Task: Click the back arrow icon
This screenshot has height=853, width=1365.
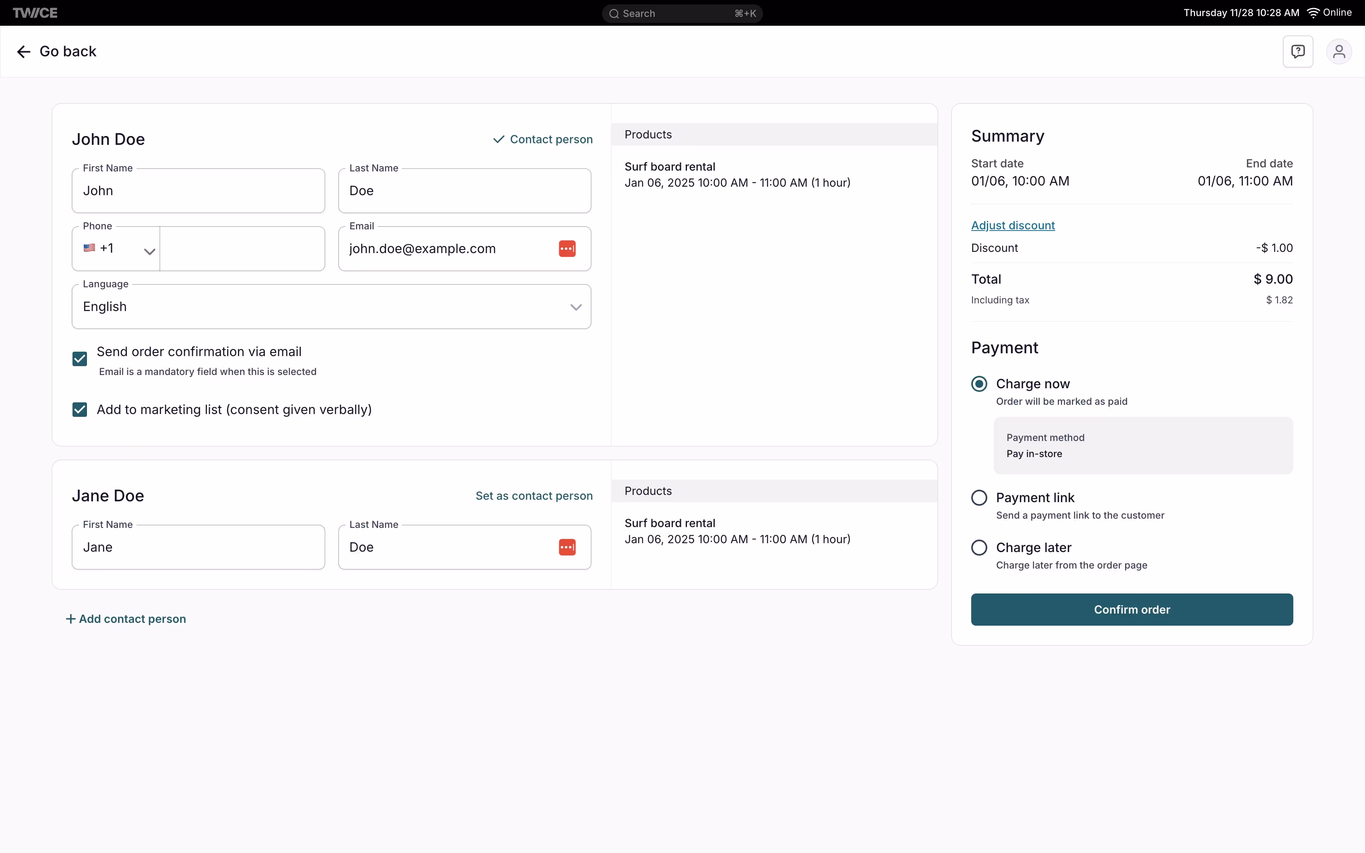Action: pos(23,52)
